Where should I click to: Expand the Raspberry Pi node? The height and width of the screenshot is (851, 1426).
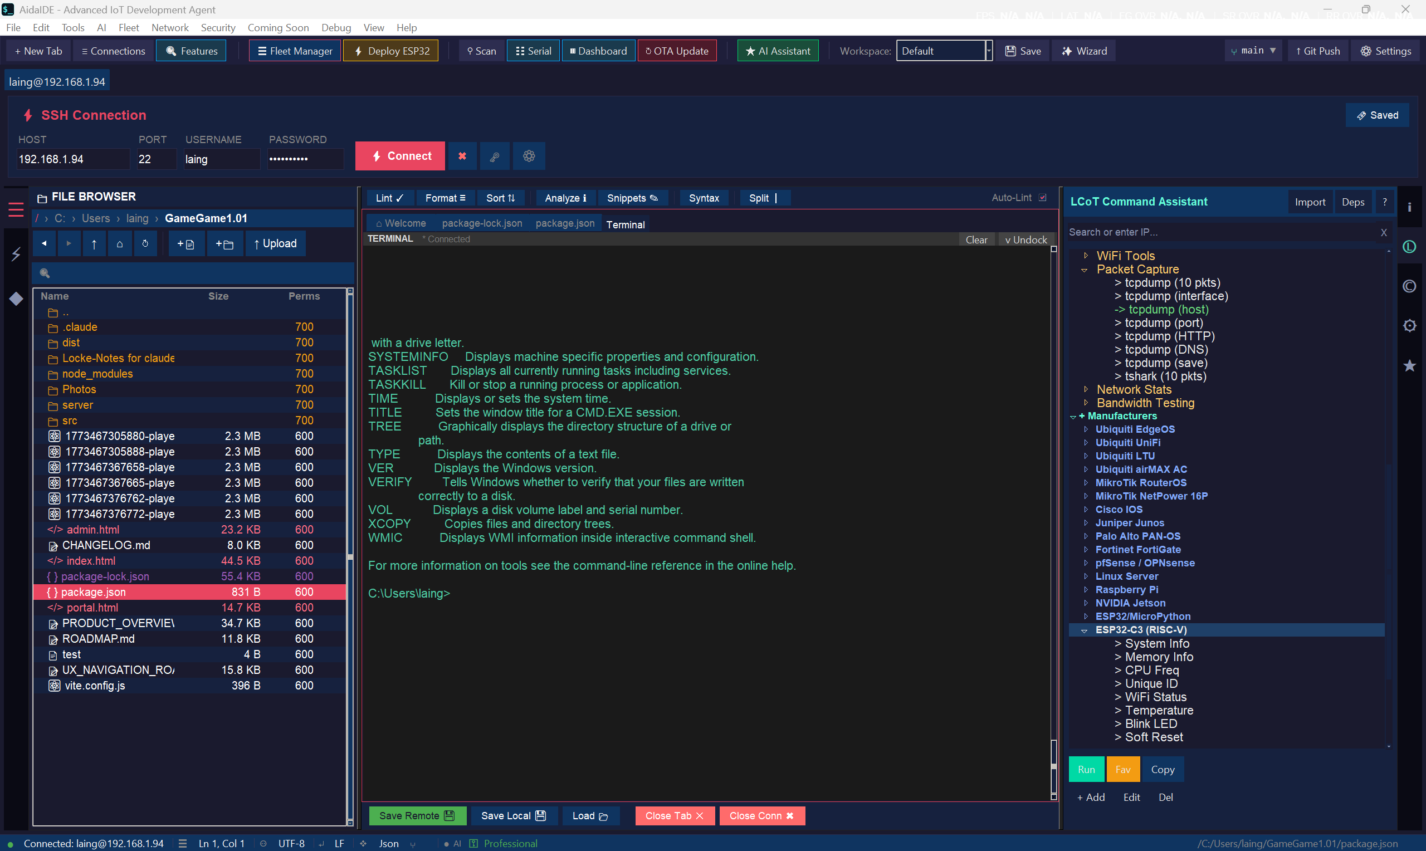pyautogui.click(x=1086, y=589)
